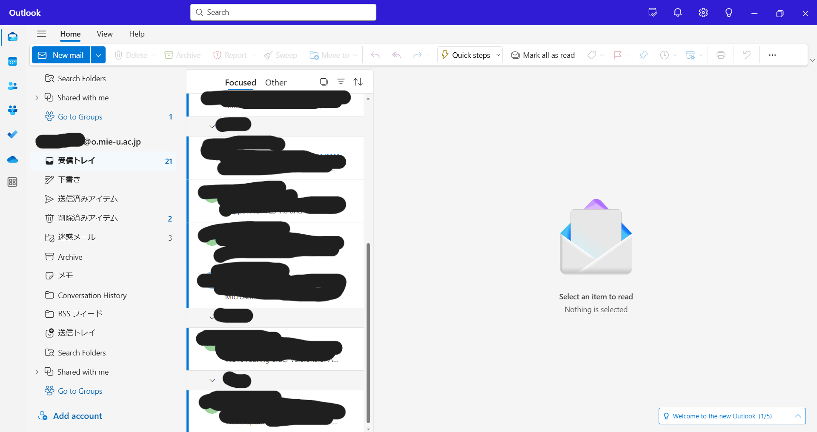Collapse the Welcome to the new Outlook tip

tap(798, 416)
